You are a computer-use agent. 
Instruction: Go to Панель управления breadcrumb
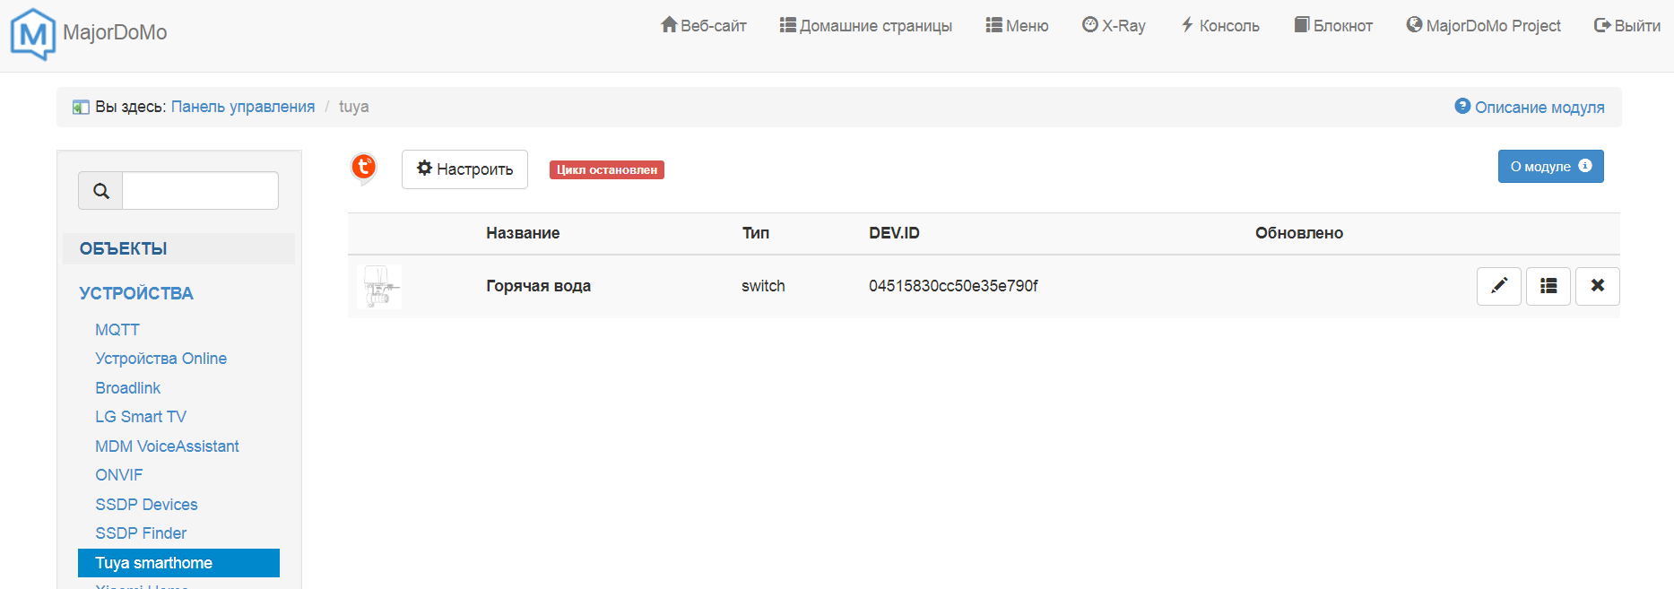[x=243, y=107]
